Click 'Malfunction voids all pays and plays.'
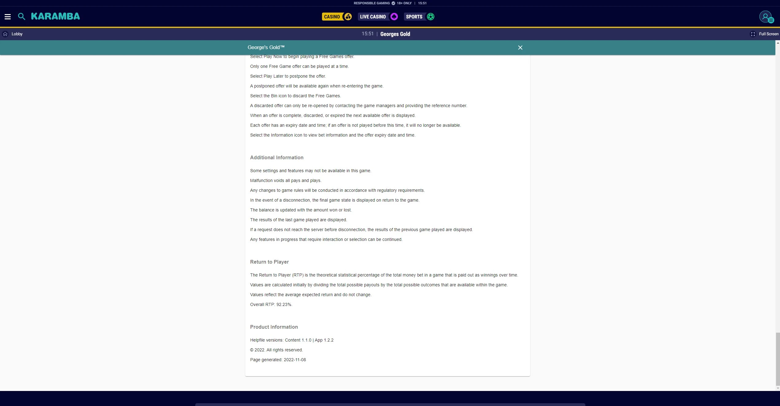This screenshot has width=780, height=406. click(285, 180)
